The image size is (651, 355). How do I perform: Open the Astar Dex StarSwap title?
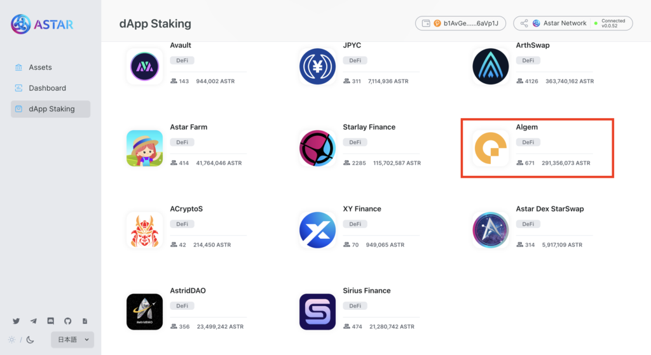(550, 208)
